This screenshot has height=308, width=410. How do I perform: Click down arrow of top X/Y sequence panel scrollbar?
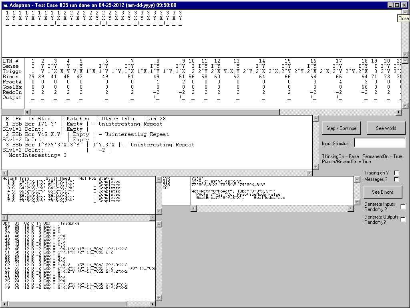click(405, 55)
